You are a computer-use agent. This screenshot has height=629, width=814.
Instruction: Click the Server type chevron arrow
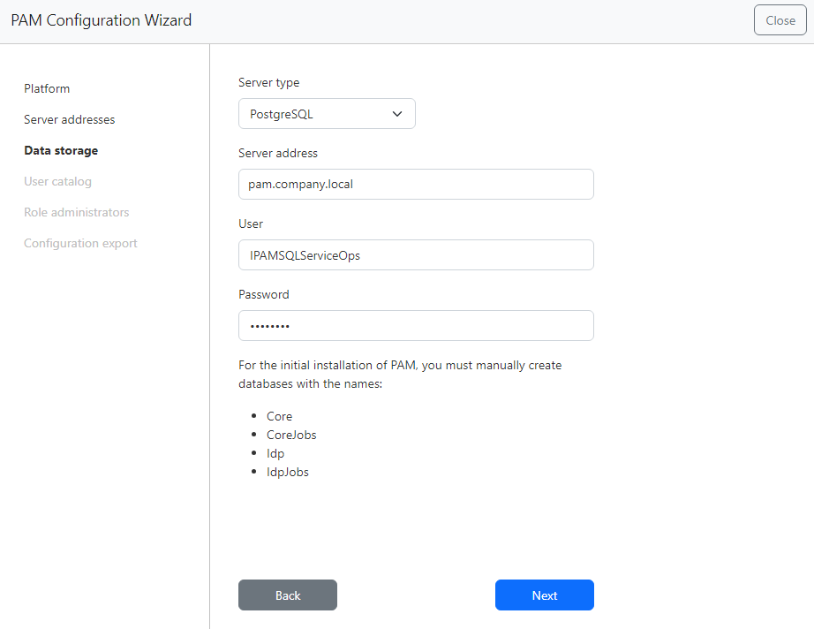[396, 114]
